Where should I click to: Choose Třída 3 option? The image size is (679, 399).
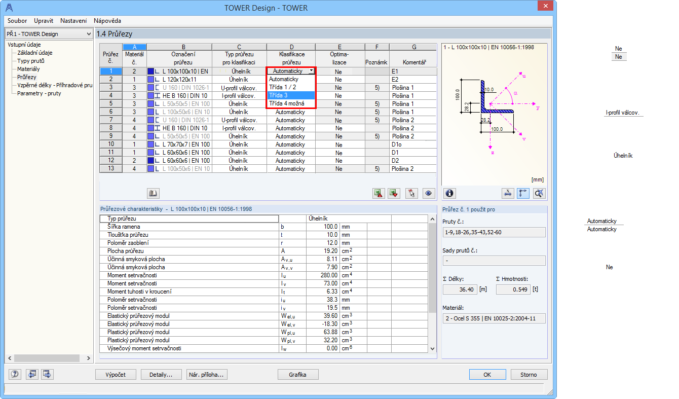click(x=291, y=95)
